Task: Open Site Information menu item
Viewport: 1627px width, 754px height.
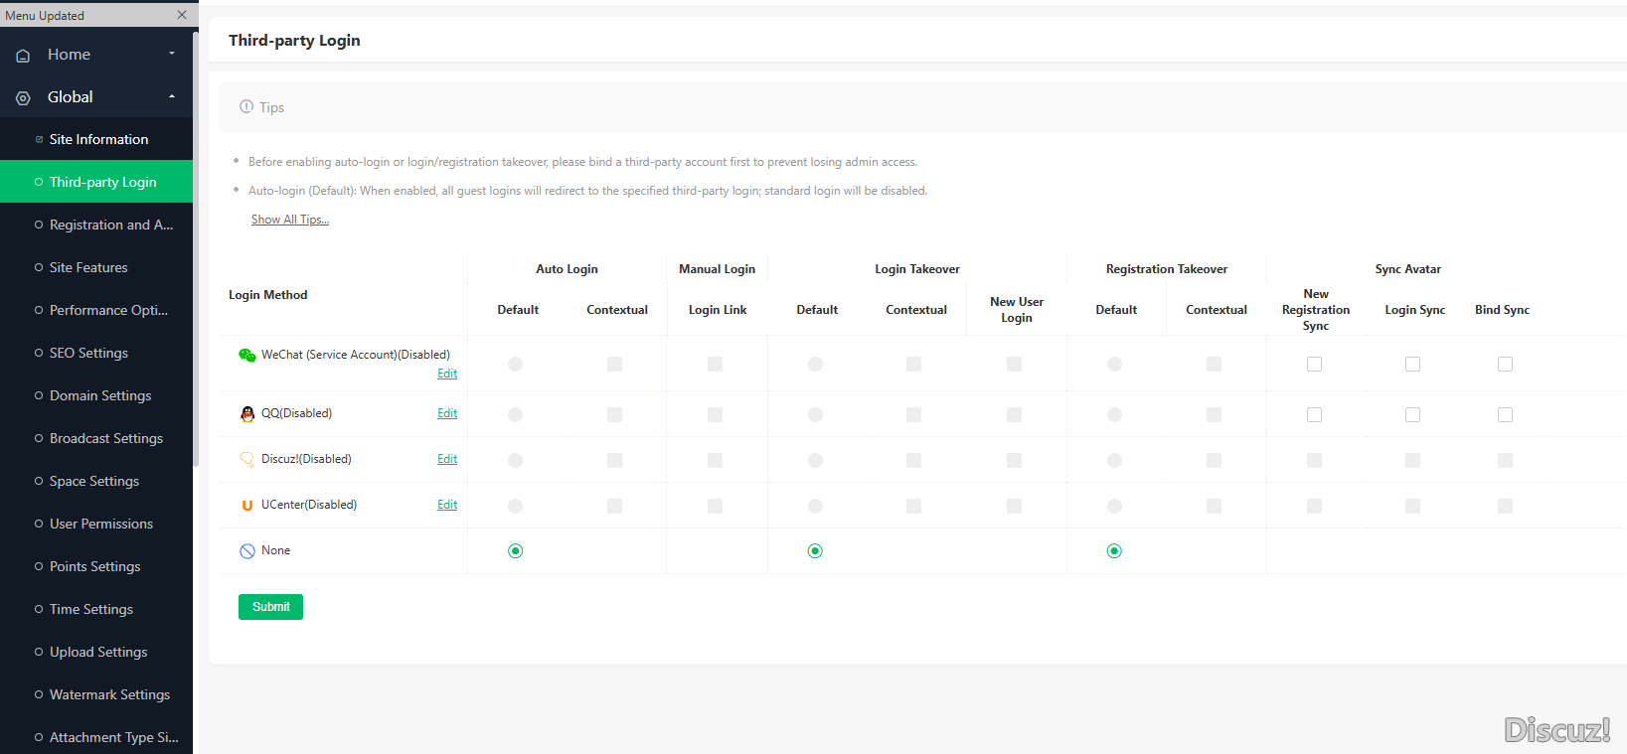Action: tap(98, 139)
